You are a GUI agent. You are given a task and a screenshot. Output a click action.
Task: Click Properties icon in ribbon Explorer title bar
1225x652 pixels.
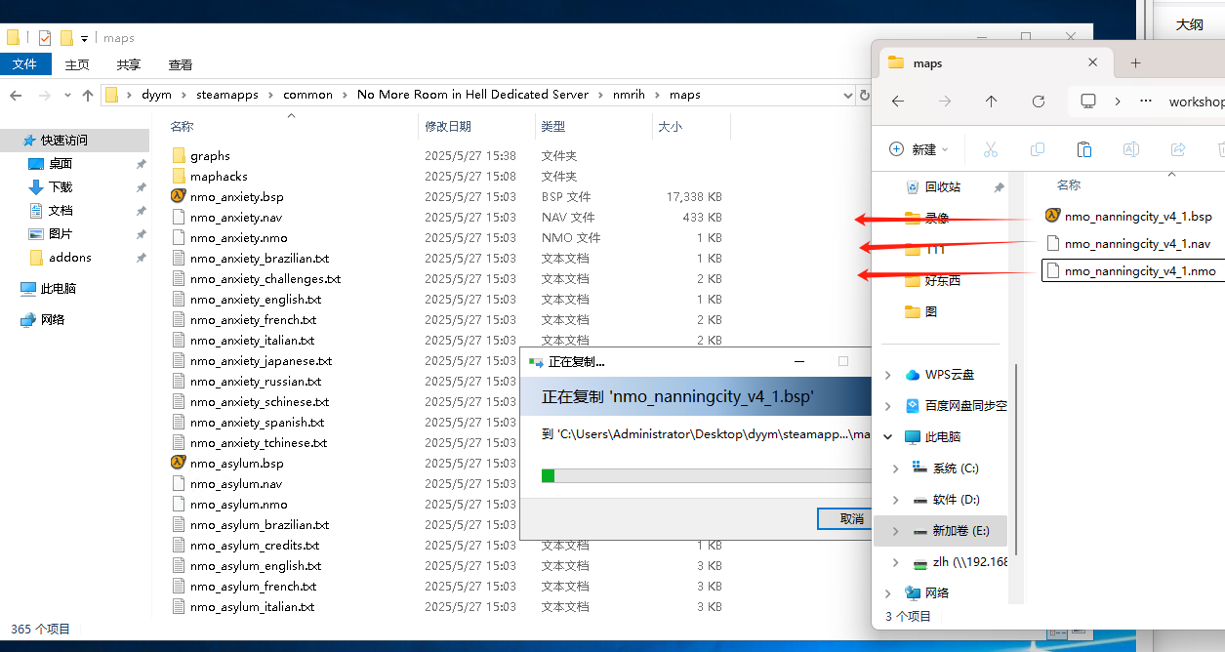pos(45,38)
